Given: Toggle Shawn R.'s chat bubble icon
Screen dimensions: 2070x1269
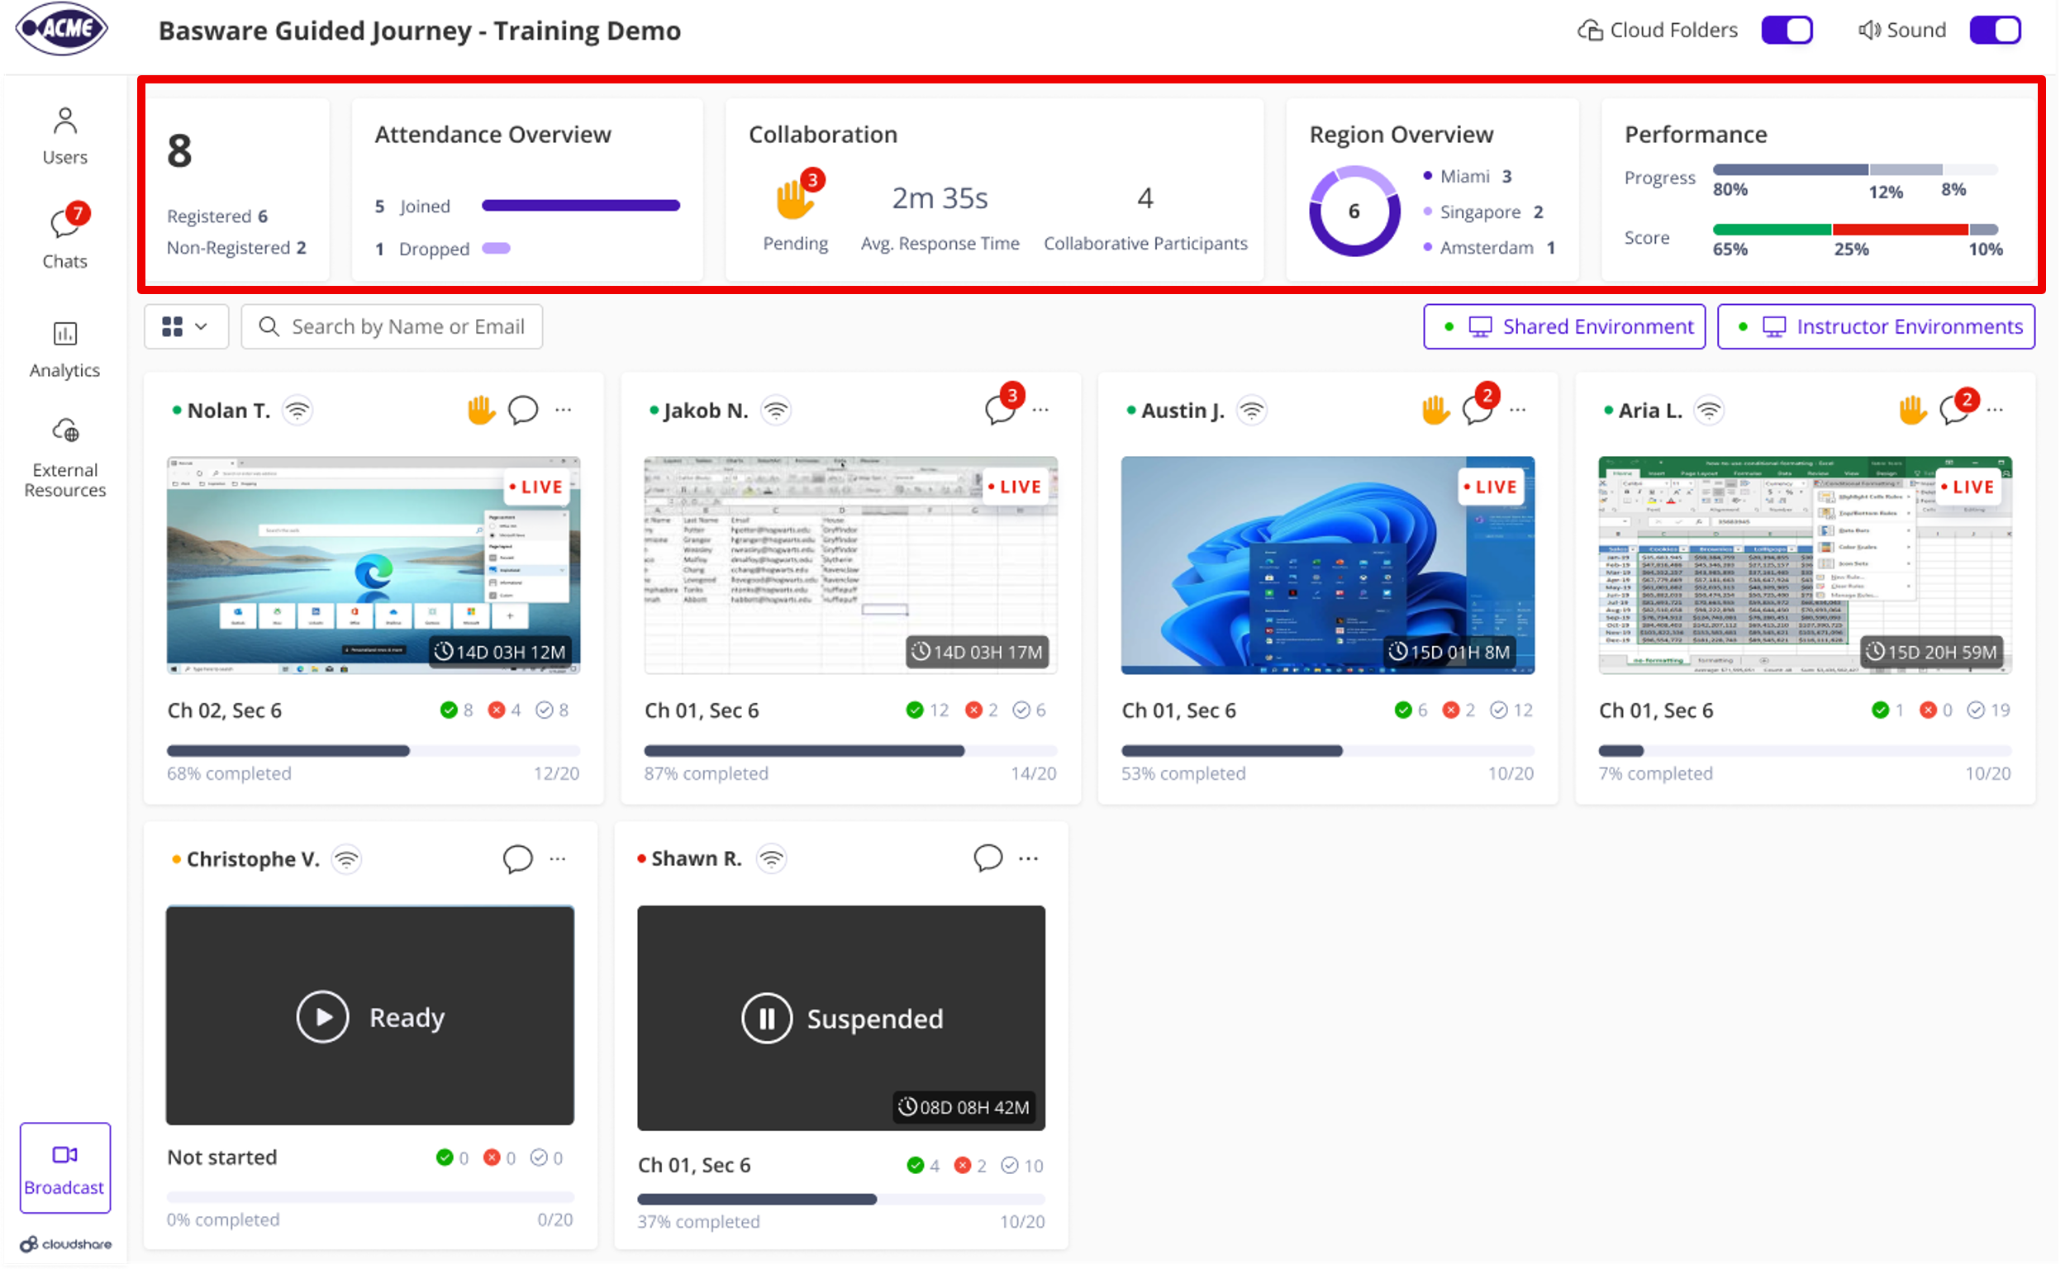Looking at the screenshot, I should 989,858.
